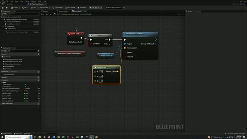Screen dimensions: 247x139
Task: Click the graph navigate forward arrow
Action: tap(51, 14)
